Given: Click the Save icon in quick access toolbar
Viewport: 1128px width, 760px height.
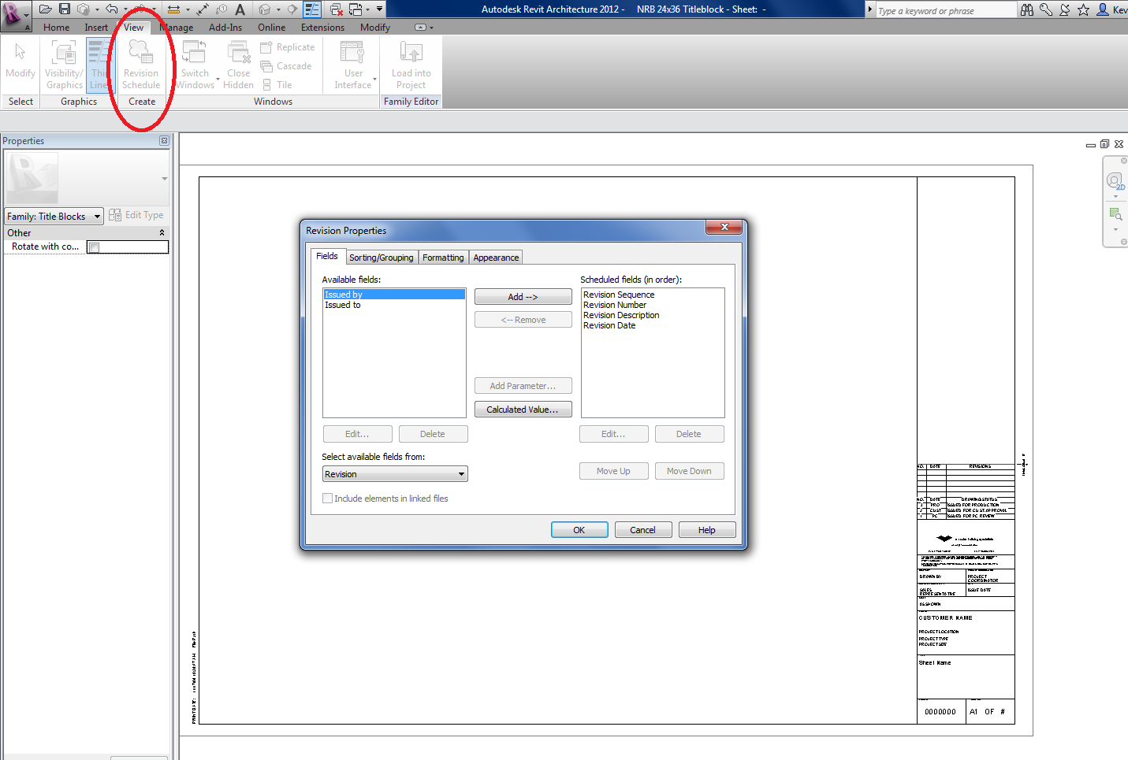Looking at the screenshot, I should pyautogui.click(x=65, y=9).
